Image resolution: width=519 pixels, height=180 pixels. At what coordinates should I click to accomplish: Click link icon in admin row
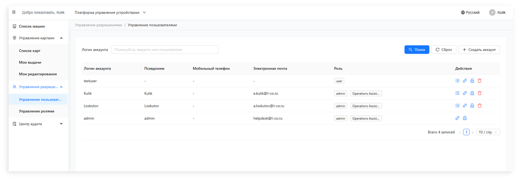click(x=457, y=118)
